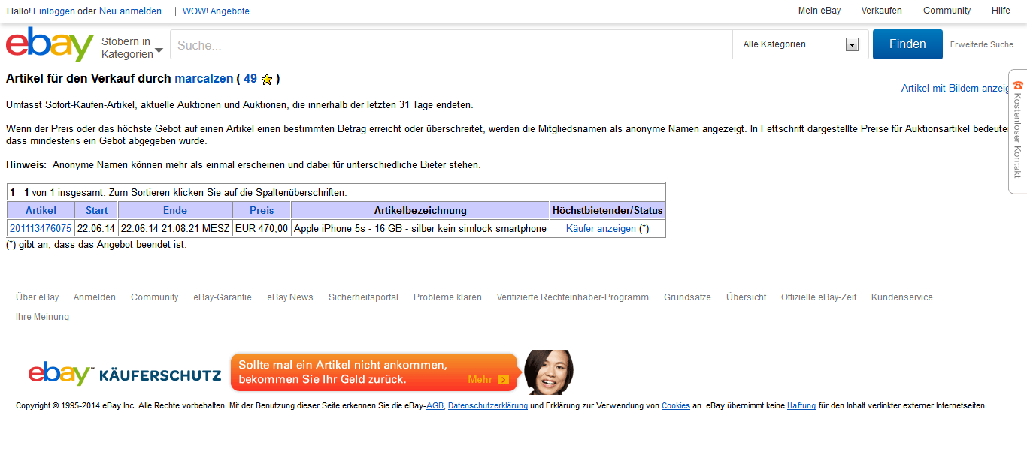Open the Cookies link in copyright
This screenshot has width=1027, height=476.
[676, 406]
